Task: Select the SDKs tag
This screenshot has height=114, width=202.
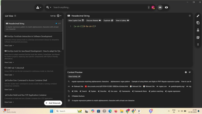Action: click(75, 91)
